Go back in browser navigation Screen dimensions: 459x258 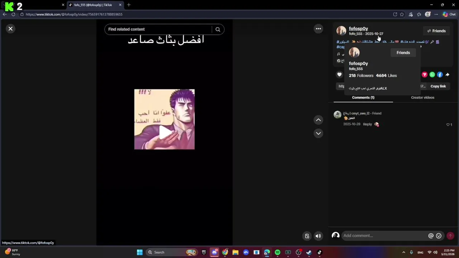pyautogui.click(x=4, y=14)
